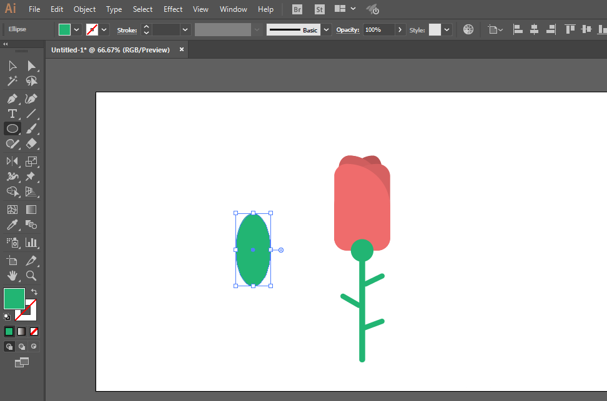Select the Pen tool

(12, 99)
